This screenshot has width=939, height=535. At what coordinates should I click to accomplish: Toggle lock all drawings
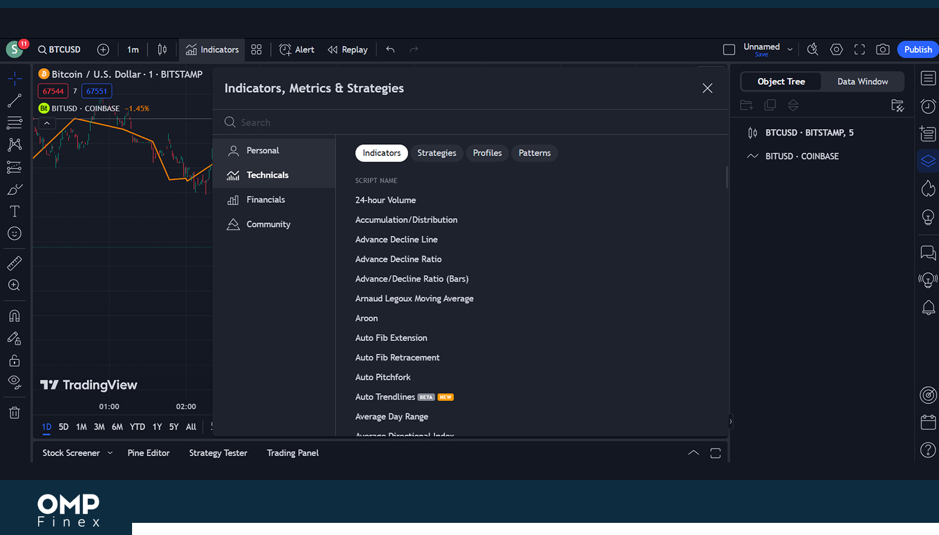point(15,361)
